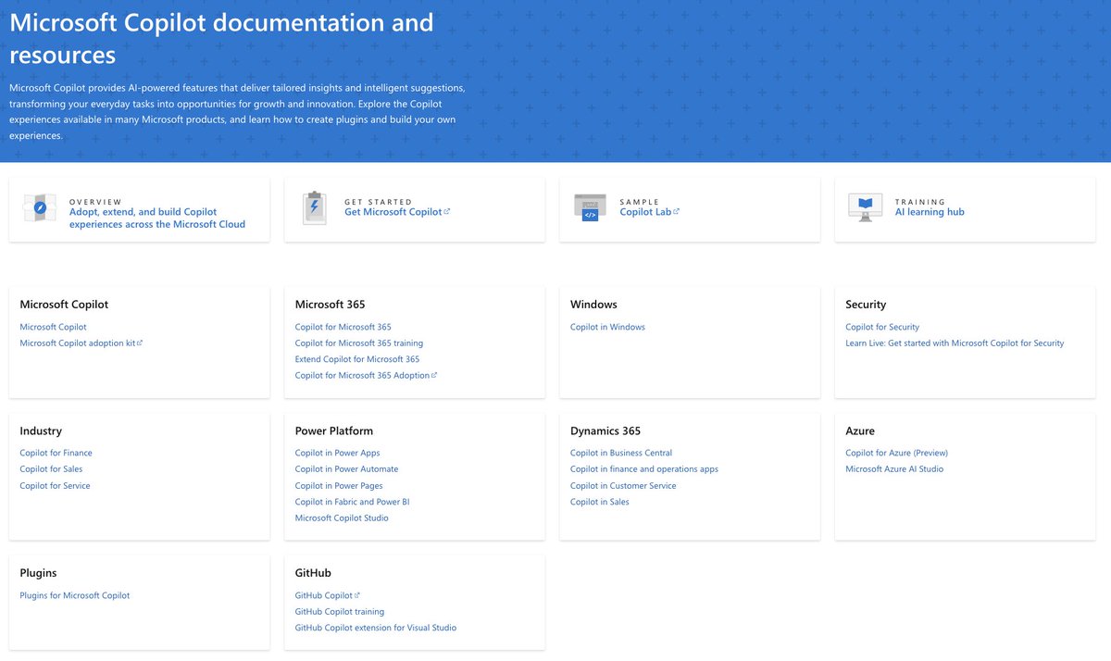Open Microsoft Copilot adoption kit link
This screenshot has height=661, width=1111.
(x=77, y=343)
